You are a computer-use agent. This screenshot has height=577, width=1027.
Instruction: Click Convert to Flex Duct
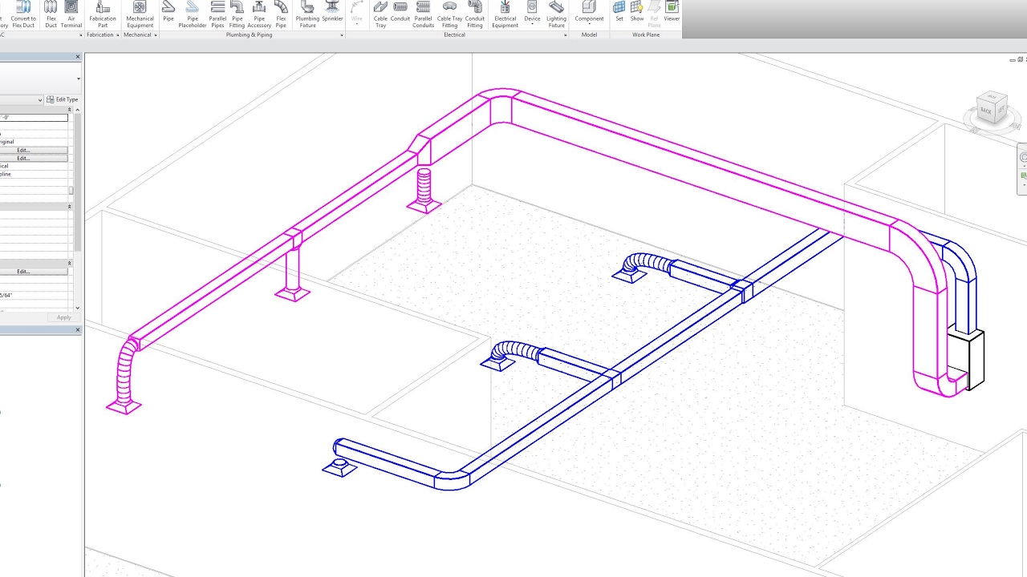click(x=23, y=14)
